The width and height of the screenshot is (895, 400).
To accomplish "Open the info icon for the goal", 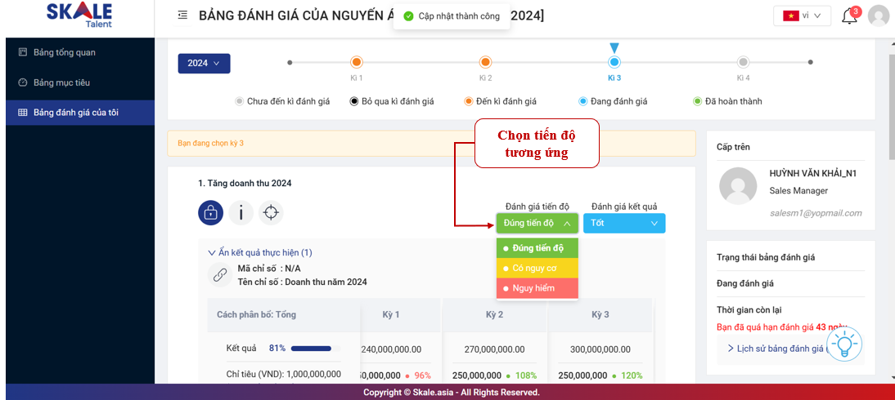I will 241,213.
